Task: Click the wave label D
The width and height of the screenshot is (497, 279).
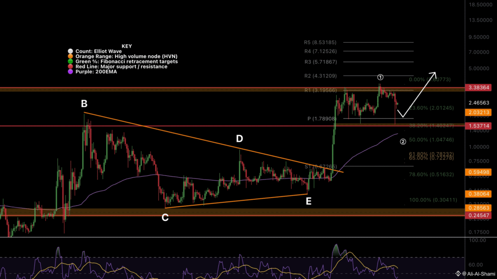Action: pyautogui.click(x=239, y=139)
